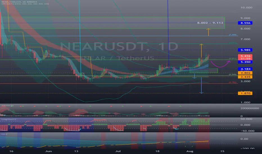
Task: Click the NEAR / TetherUS, 1D, BINANCE title
Action: 19,2
